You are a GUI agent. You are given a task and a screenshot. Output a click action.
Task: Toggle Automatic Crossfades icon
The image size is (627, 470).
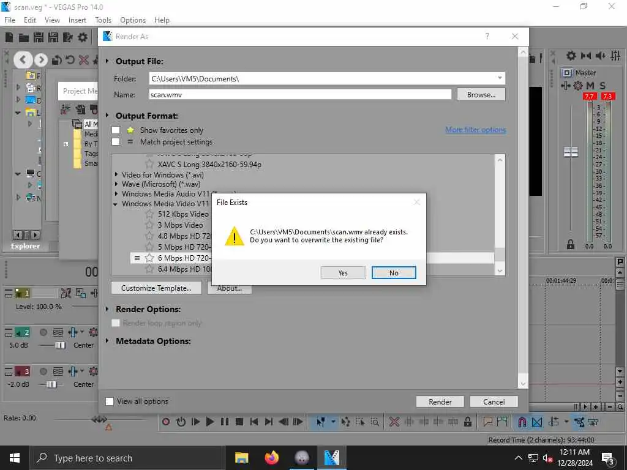tap(536, 422)
